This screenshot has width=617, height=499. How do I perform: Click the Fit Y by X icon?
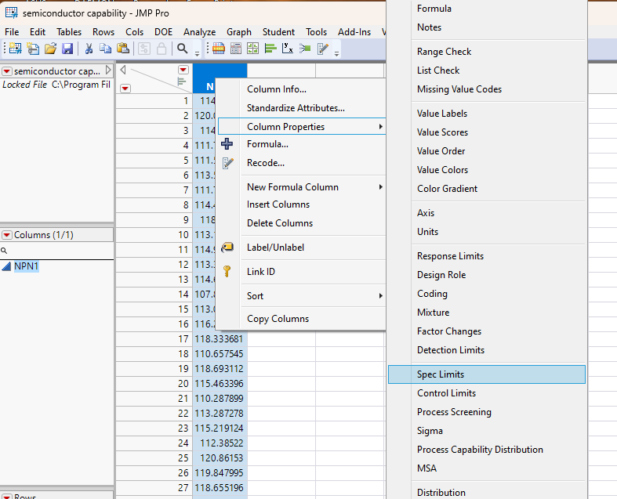click(288, 49)
